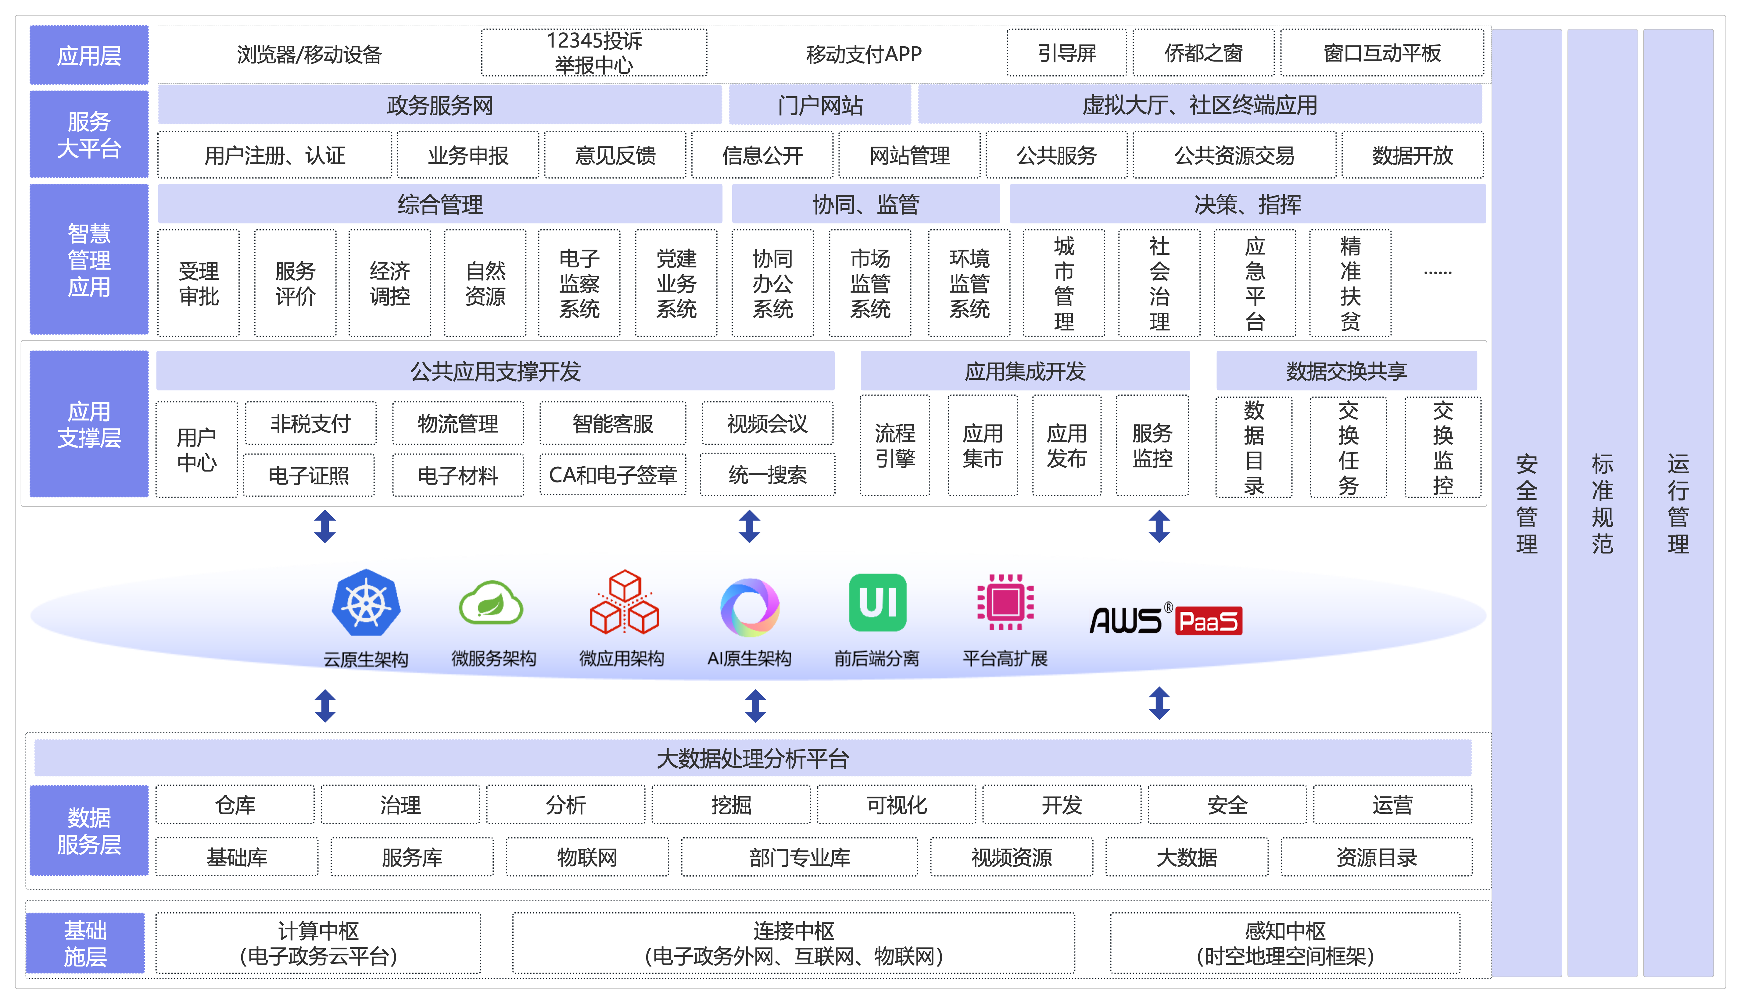Image resolution: width=1741 pixels, height=1004 pixels.
Task: Click the 党建业务系统 box
Action: pos(676,283)
